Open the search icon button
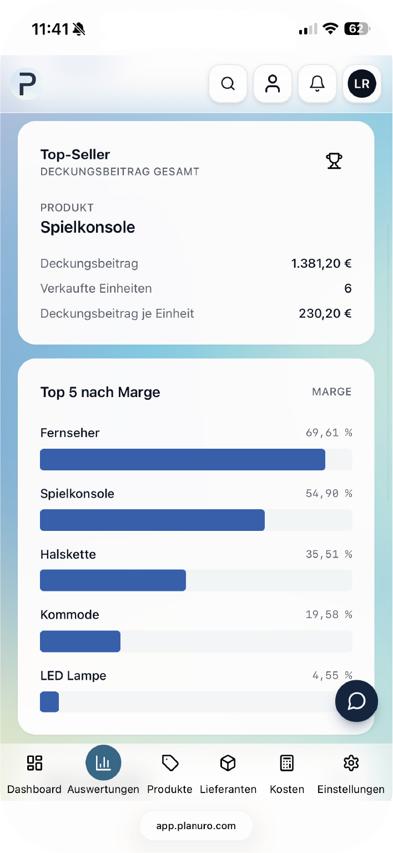Screen dimensions: 393x853 click(x=228, y=84)
